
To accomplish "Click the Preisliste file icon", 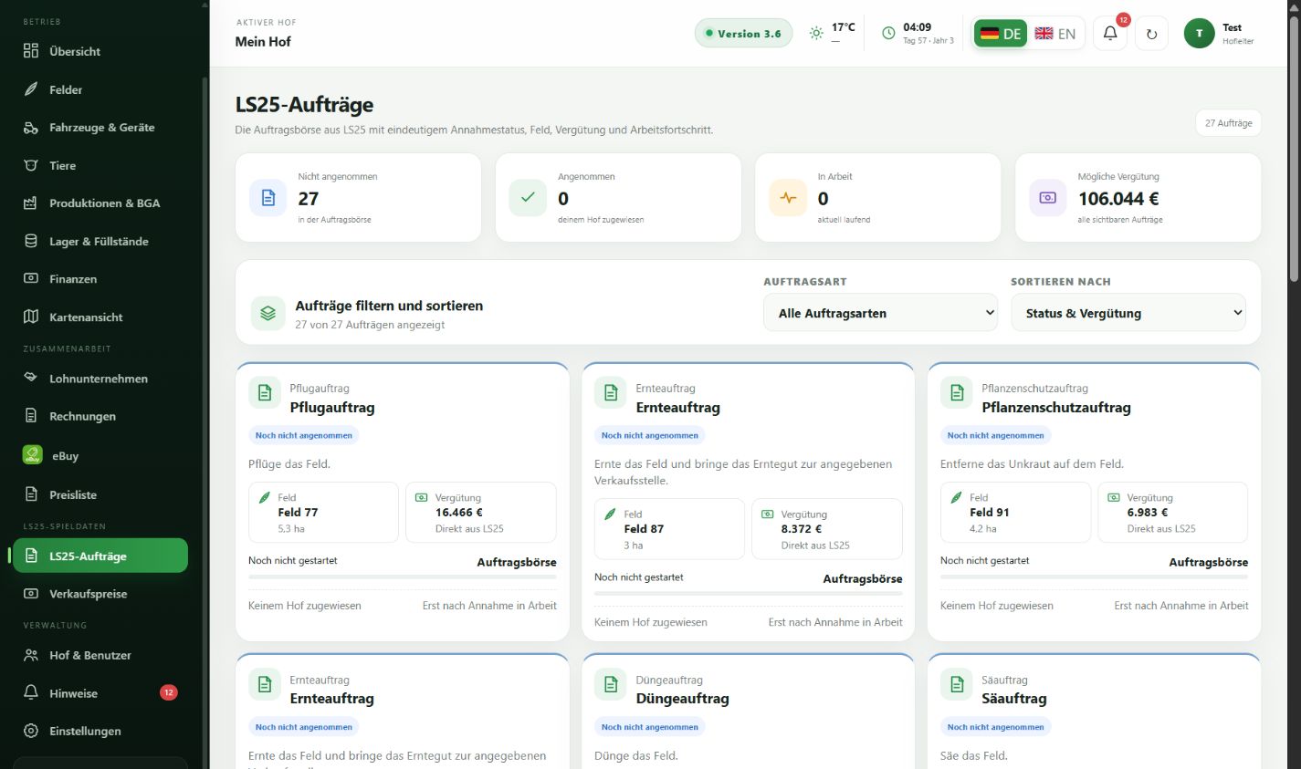I will [x=31, y=494].
